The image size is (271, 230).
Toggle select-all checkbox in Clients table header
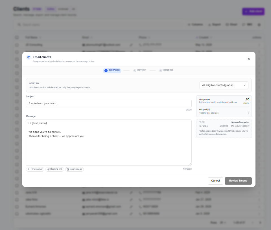click(x=17, y=37)
